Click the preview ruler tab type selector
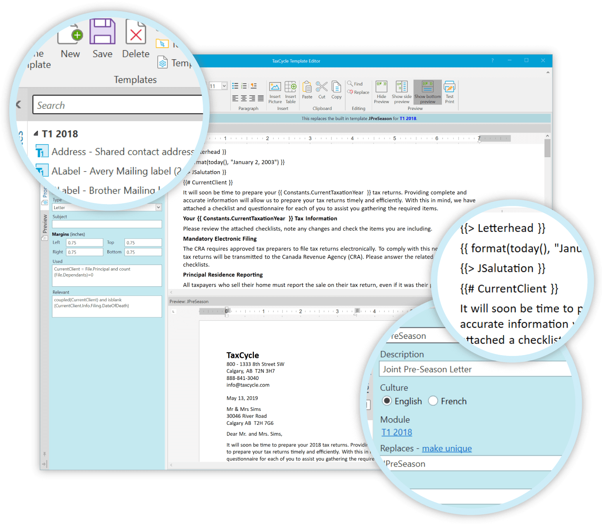Image resolution: width=602 pixels, height=524 pixels. pos(173,311)
